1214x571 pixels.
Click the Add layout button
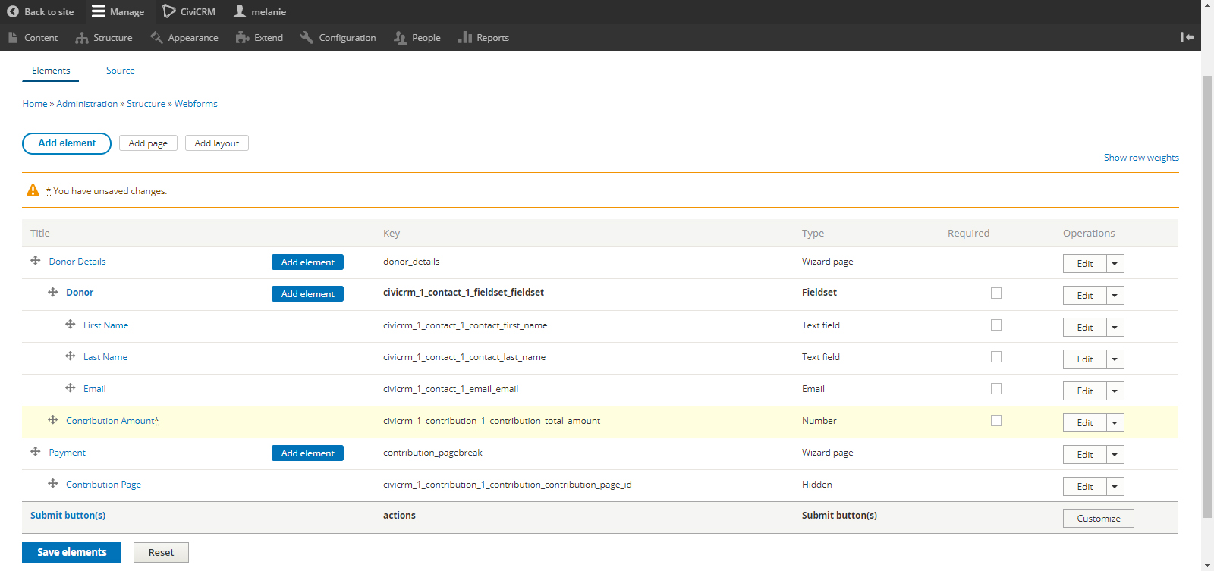216,143
